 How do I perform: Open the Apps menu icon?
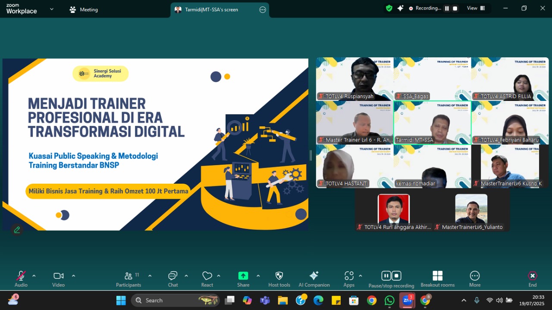tap(349, 276)
